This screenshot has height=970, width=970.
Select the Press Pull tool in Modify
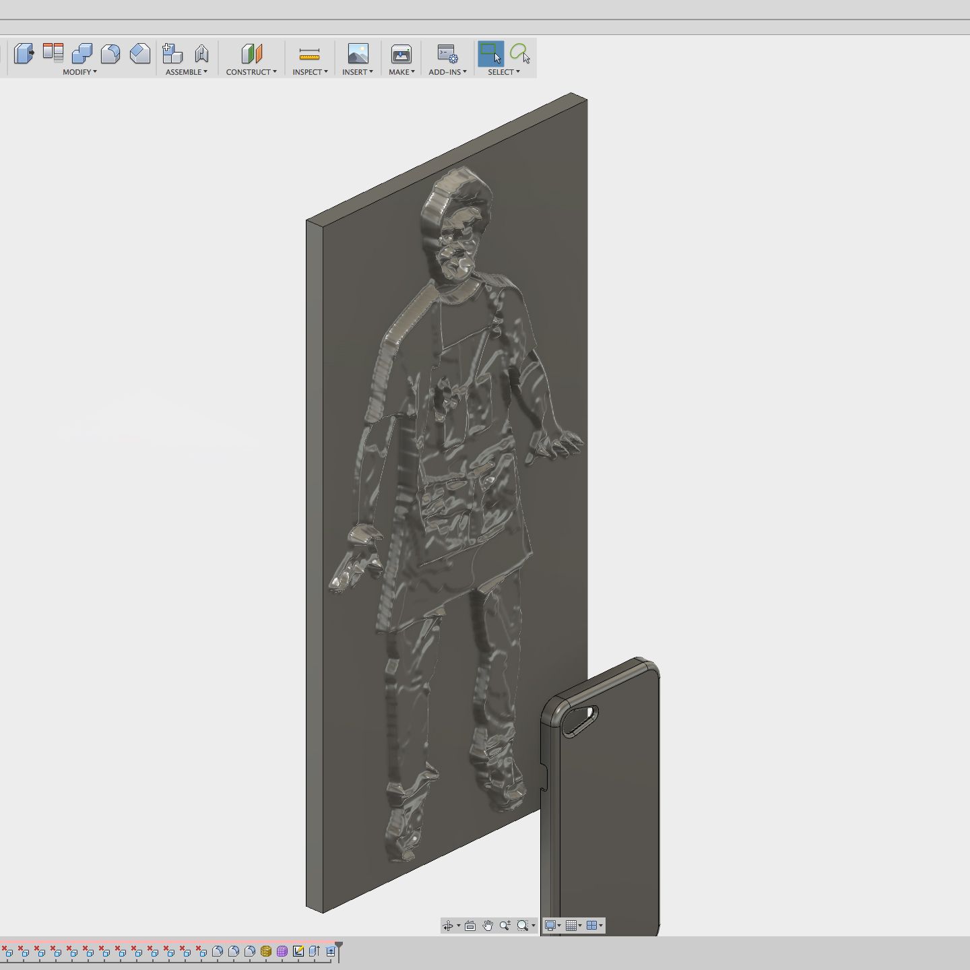pyautogui.click(x=24, y=53)
